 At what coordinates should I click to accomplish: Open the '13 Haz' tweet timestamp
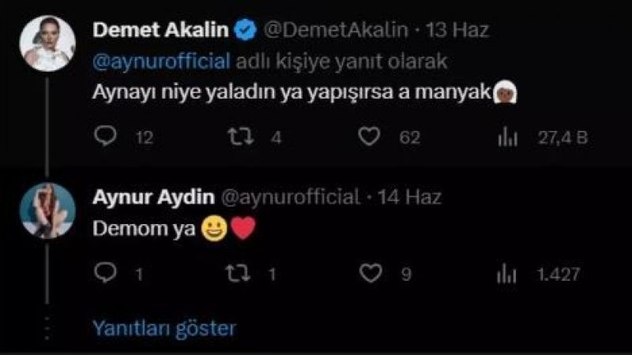[457, 31]
